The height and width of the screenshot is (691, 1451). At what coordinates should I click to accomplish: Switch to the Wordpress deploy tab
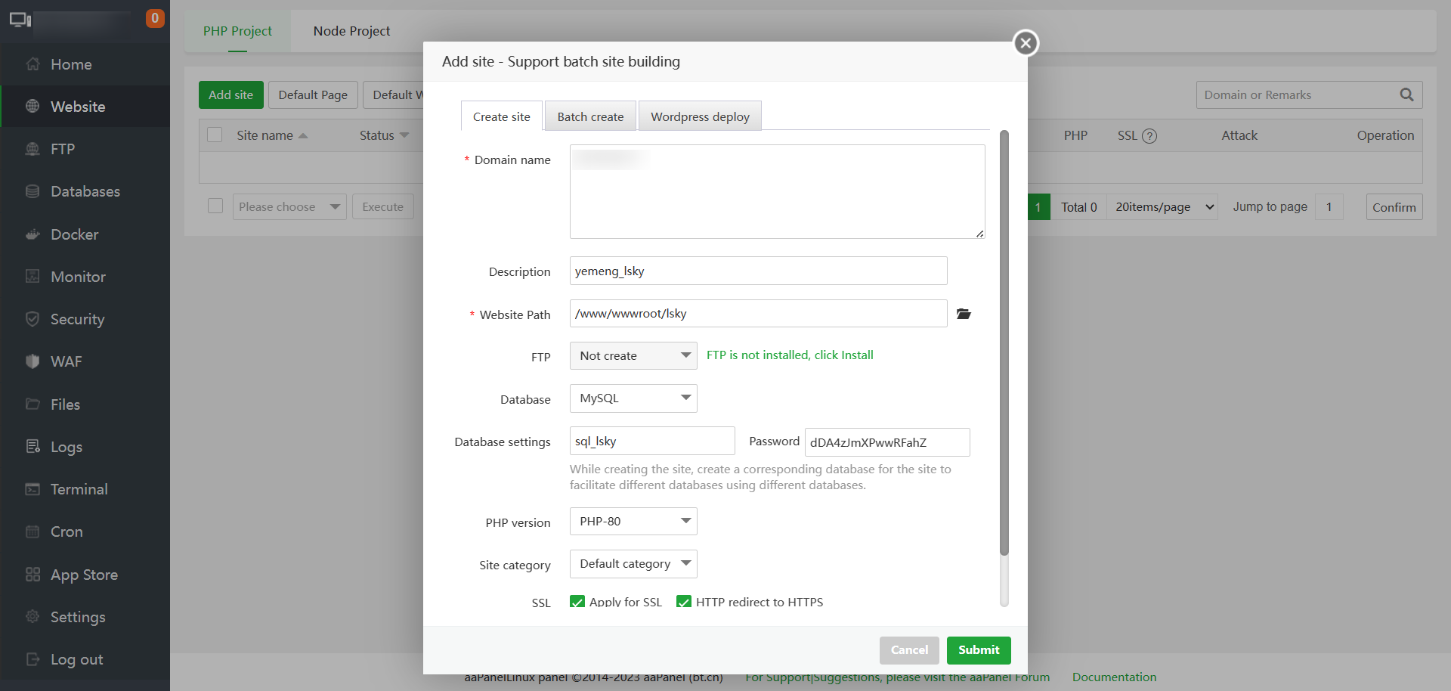pyautogui.click(x=700, y=116)
